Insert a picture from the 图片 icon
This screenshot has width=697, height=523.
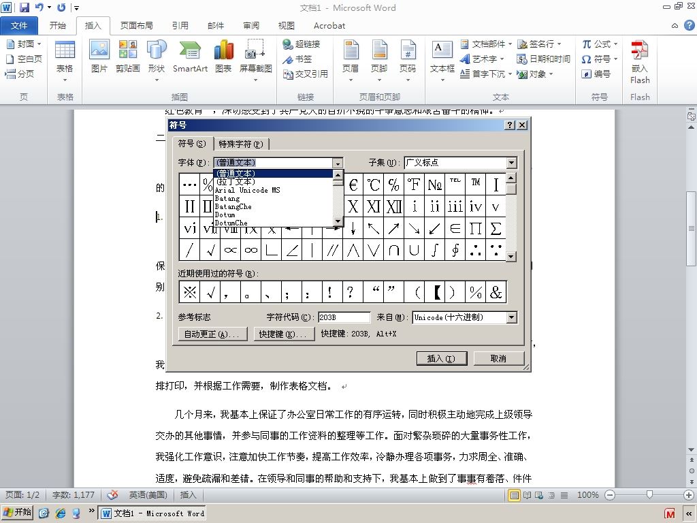pyautogui.click(x=99, y=56)
